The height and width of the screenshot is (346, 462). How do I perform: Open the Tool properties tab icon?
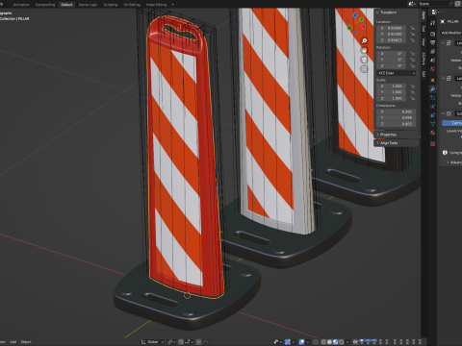[x=432, y=23]
